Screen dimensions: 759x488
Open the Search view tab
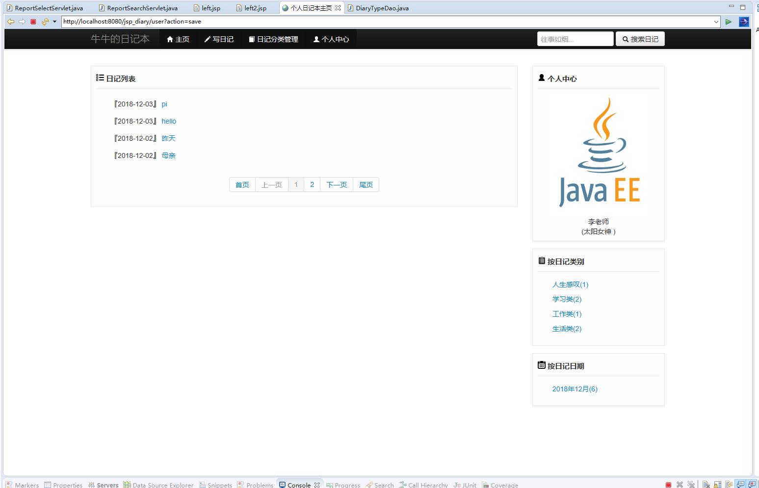[x=380, y=485]
